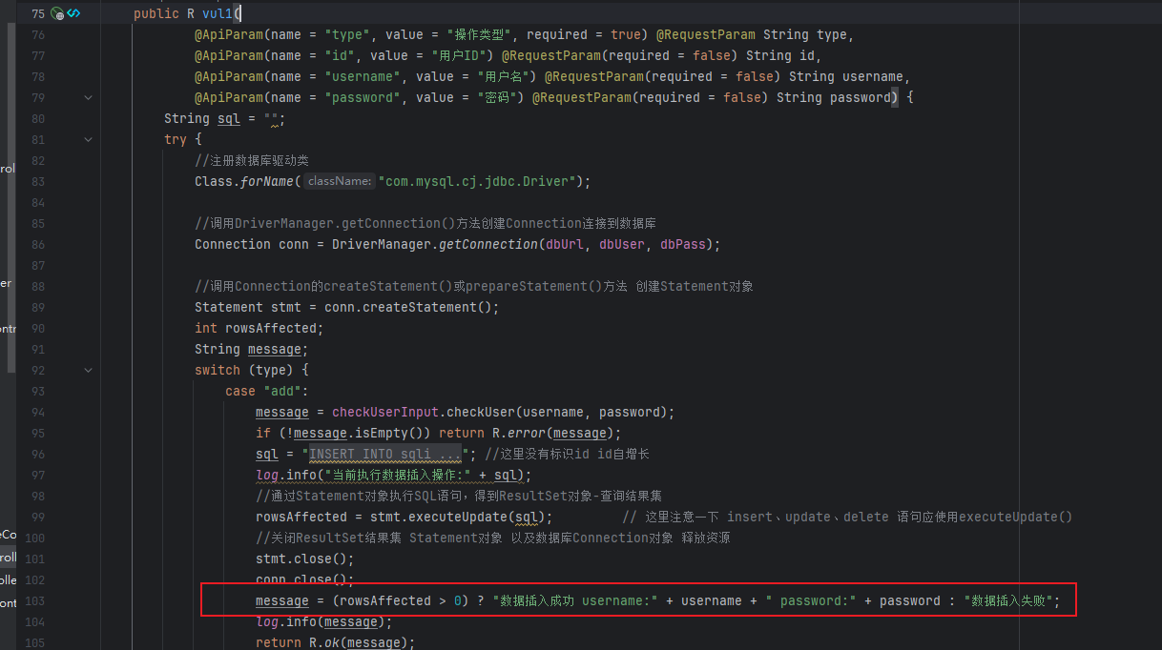
Task: Click the case "add" label
Action: (267, 391)
